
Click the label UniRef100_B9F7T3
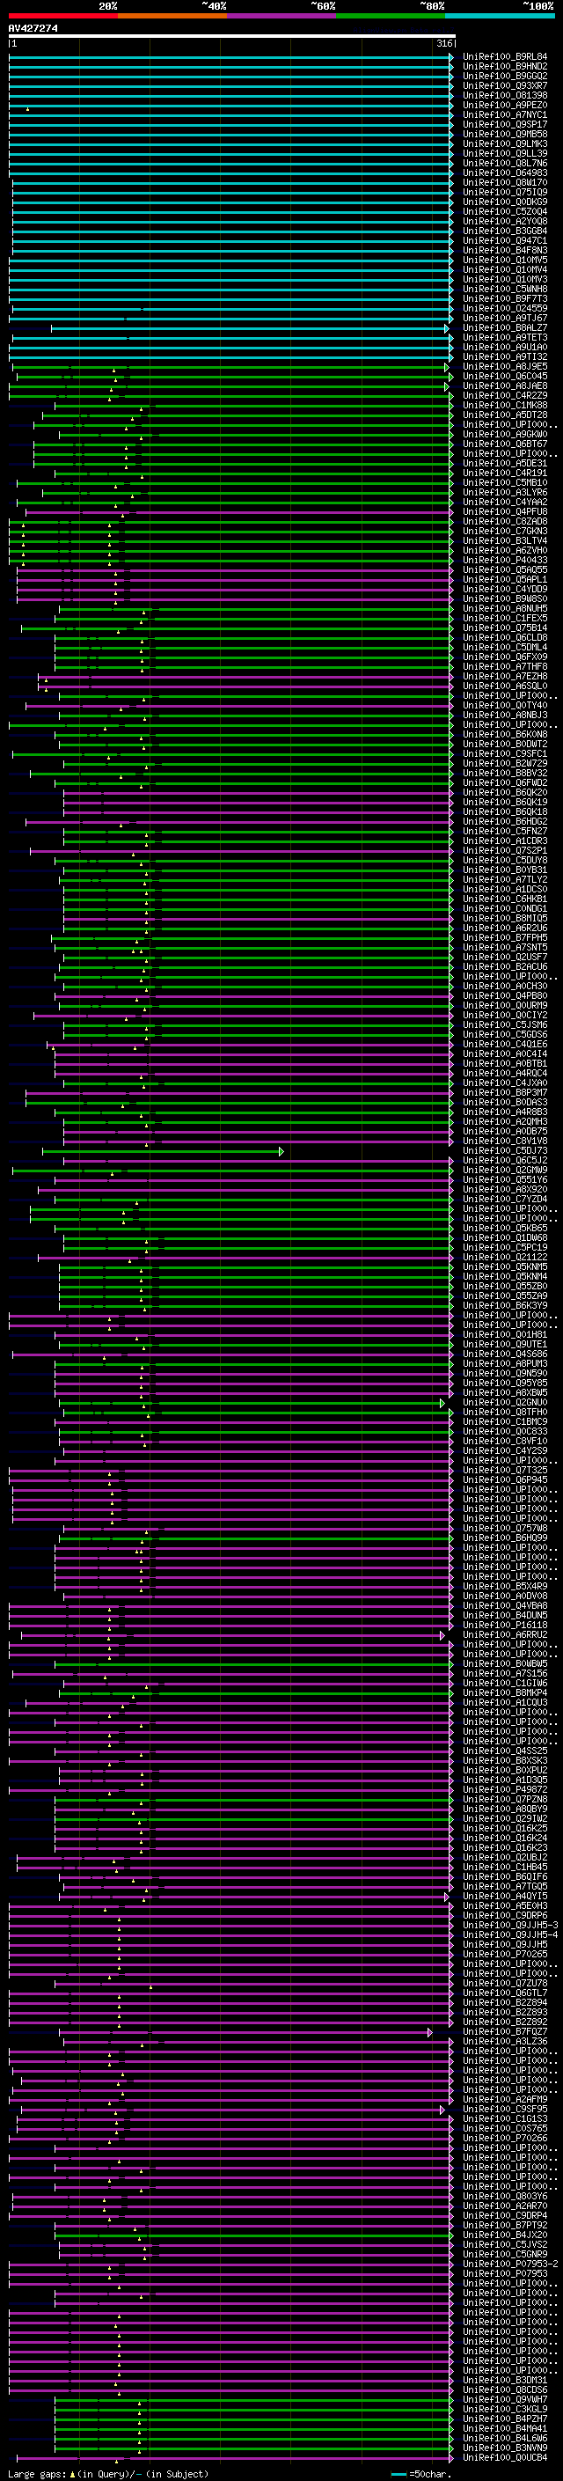tap(504, 298)
